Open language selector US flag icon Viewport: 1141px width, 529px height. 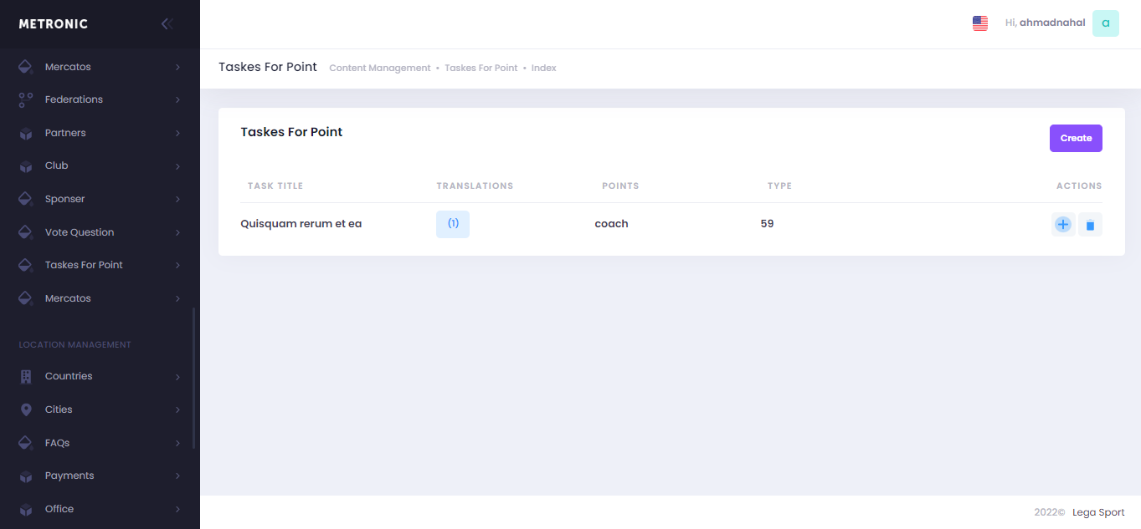click(980, 23)
